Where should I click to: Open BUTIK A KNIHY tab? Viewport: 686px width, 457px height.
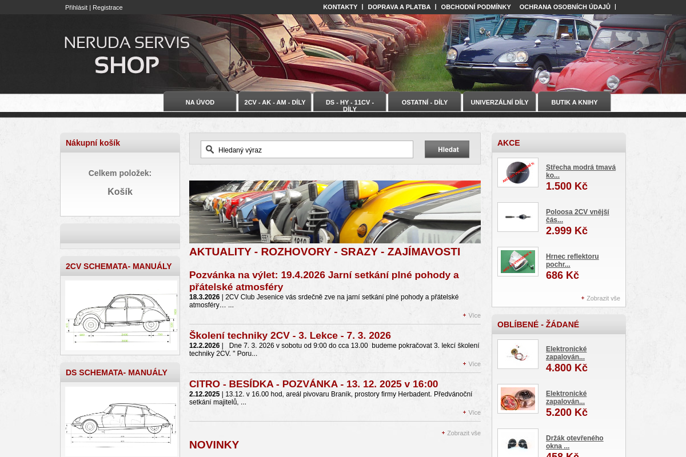pos(575,102)
